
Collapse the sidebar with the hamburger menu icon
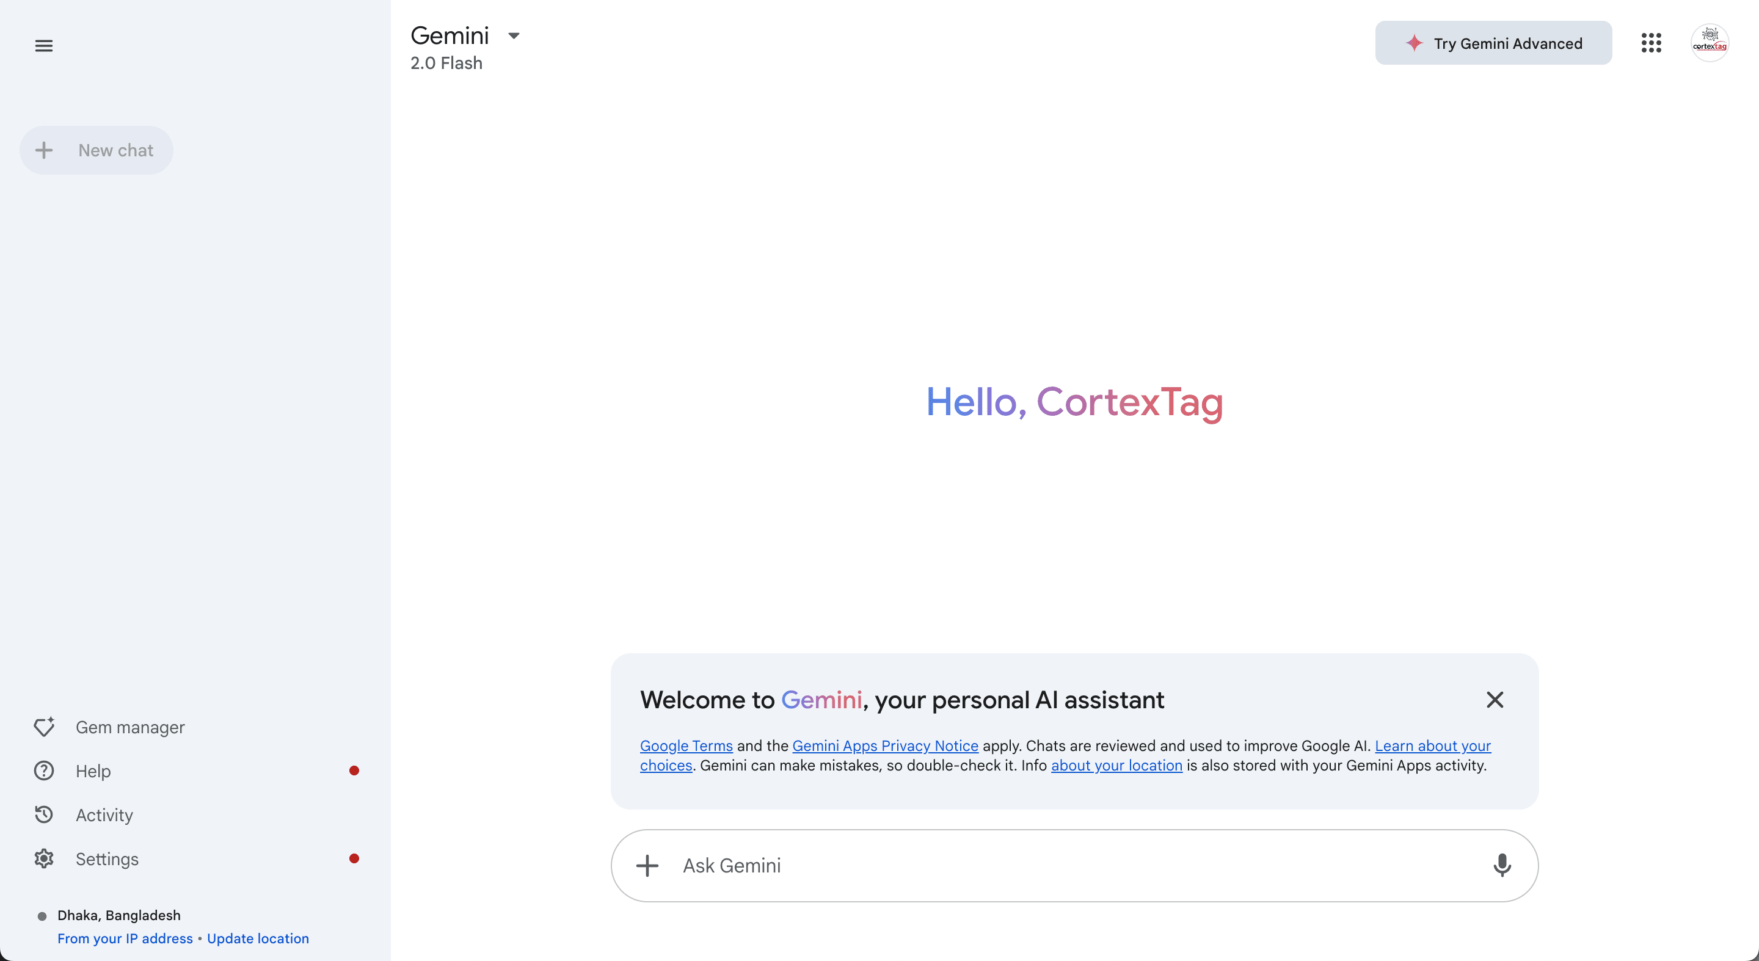44,46
